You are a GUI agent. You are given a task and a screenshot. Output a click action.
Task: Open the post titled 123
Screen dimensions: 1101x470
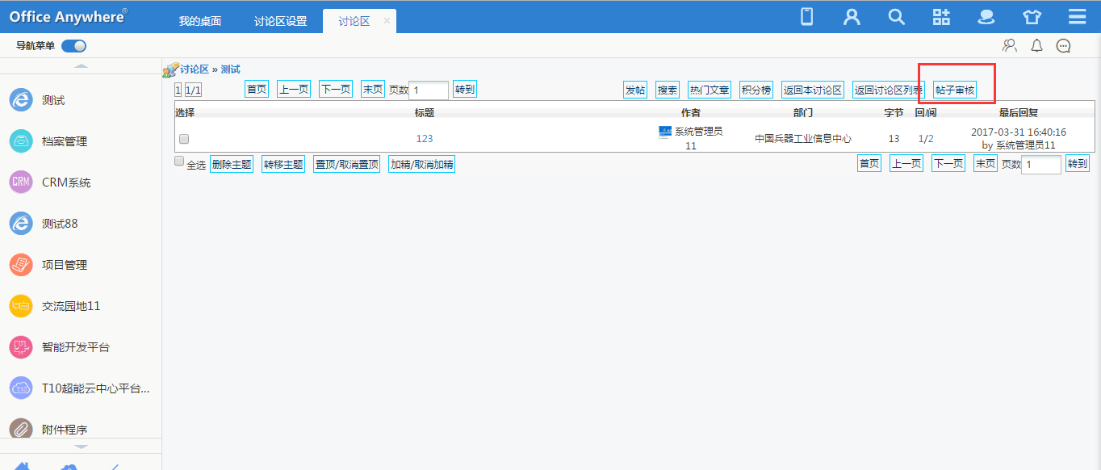(425, 139)
